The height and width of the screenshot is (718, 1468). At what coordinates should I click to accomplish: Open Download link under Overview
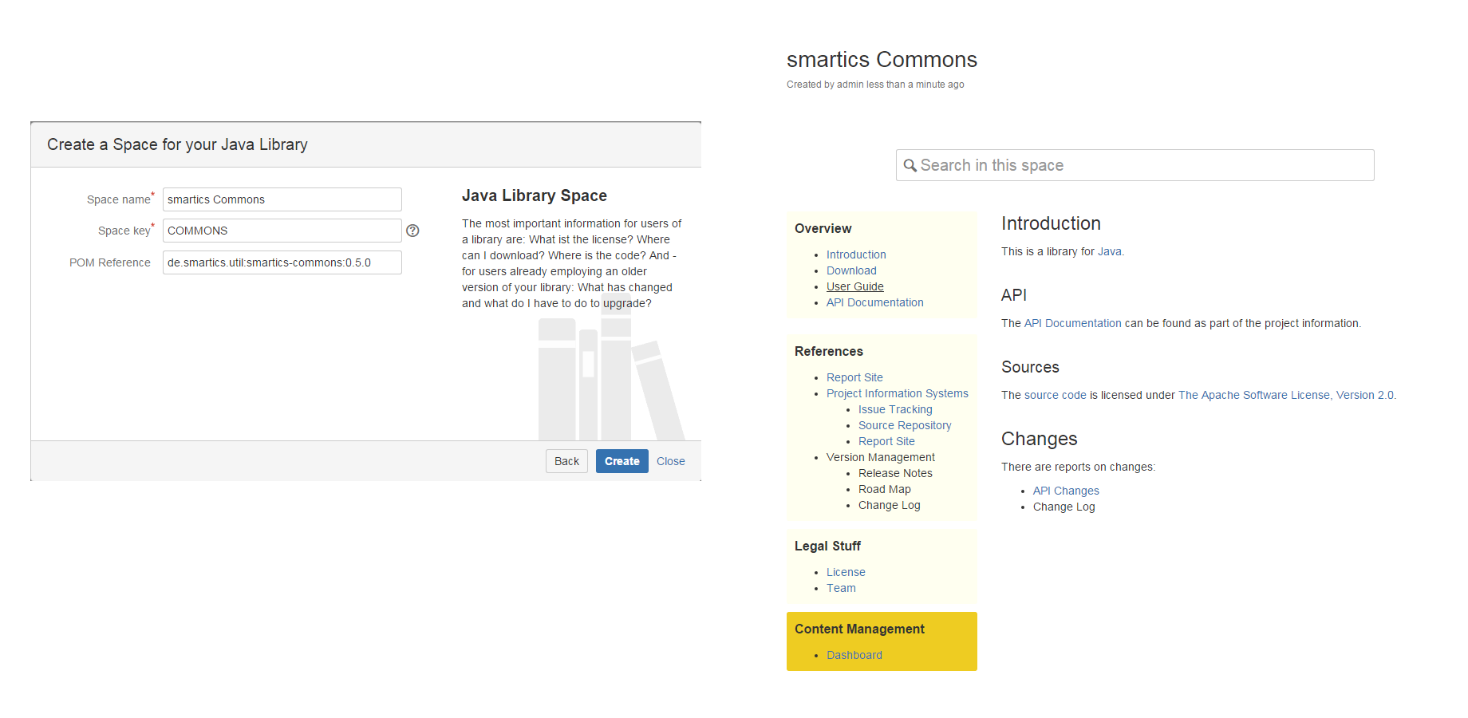click(x=851, y=270)
